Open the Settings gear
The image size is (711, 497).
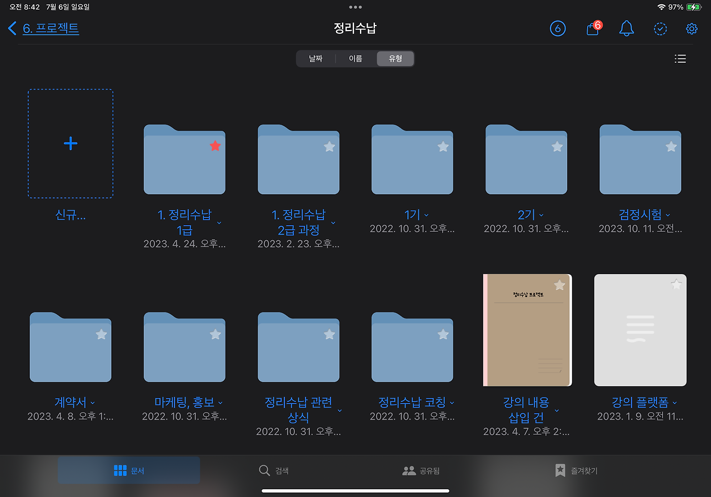(x=691, y=28)
